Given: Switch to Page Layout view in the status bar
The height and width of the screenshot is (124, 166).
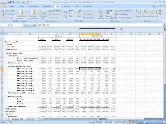Looking at the screenshot, I should coord(132,122).
